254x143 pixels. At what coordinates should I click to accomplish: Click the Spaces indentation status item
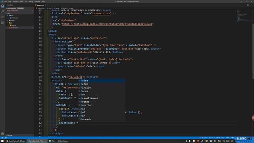pyautogui.click(x=212, y=138)
